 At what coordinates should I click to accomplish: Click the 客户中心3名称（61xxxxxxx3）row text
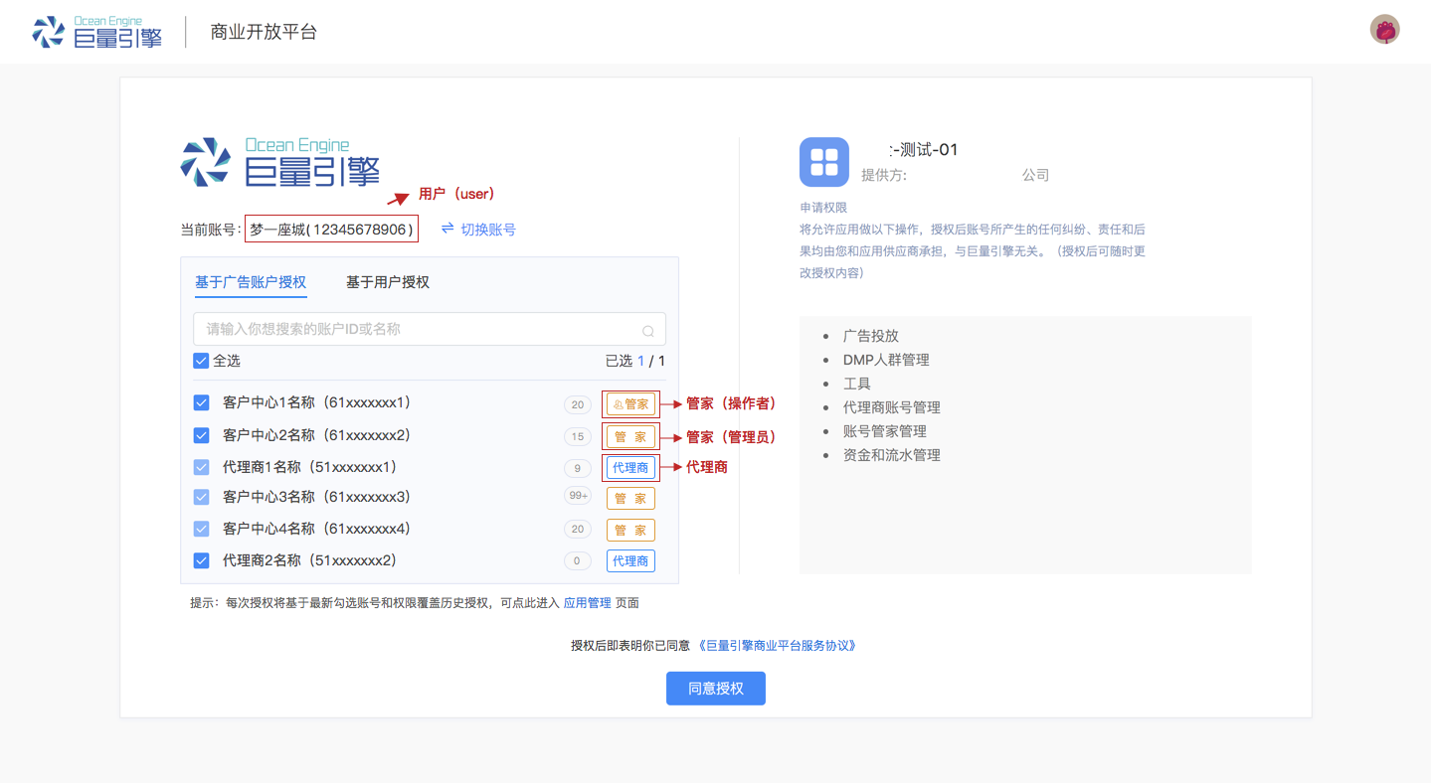[x=317, y=497]
